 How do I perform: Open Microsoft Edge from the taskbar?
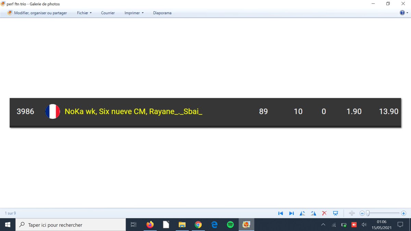214,224
